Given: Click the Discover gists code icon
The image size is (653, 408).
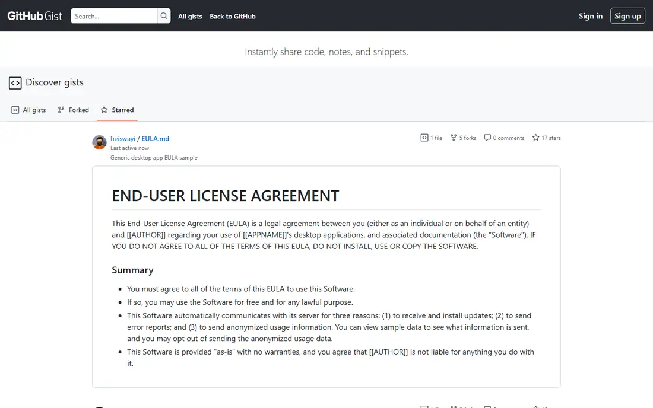Looking at the screenshot, I should pyautogui.click(x=15, y=83).
